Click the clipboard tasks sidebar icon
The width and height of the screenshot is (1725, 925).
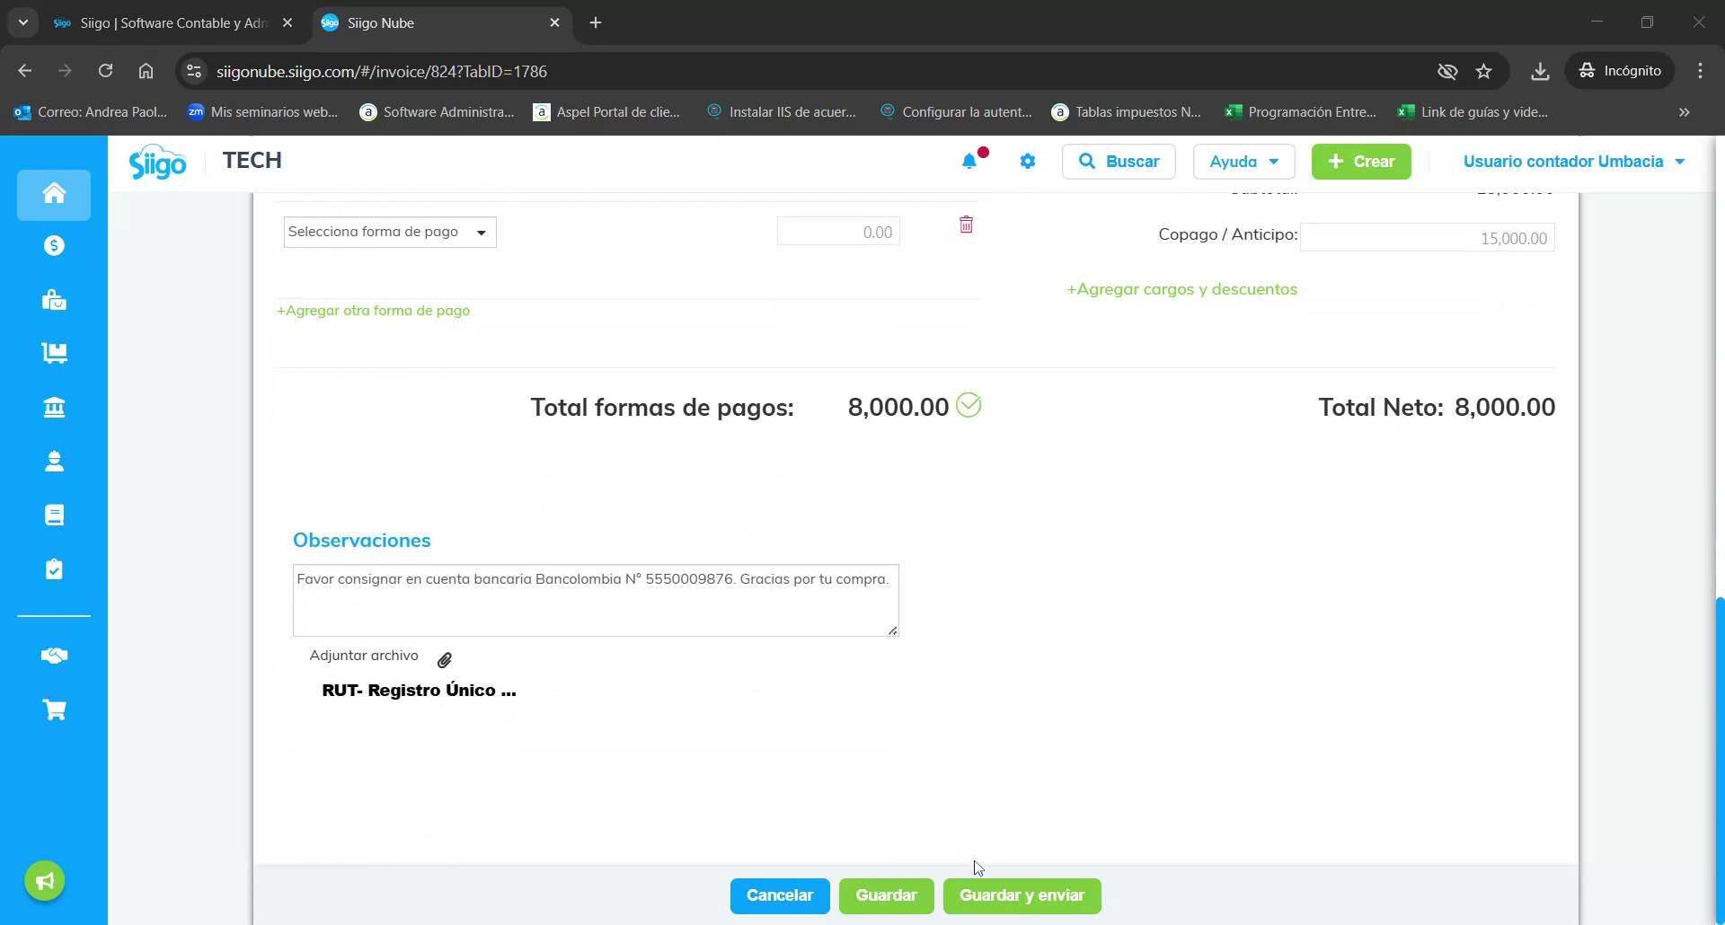click(x=54, y=568)
